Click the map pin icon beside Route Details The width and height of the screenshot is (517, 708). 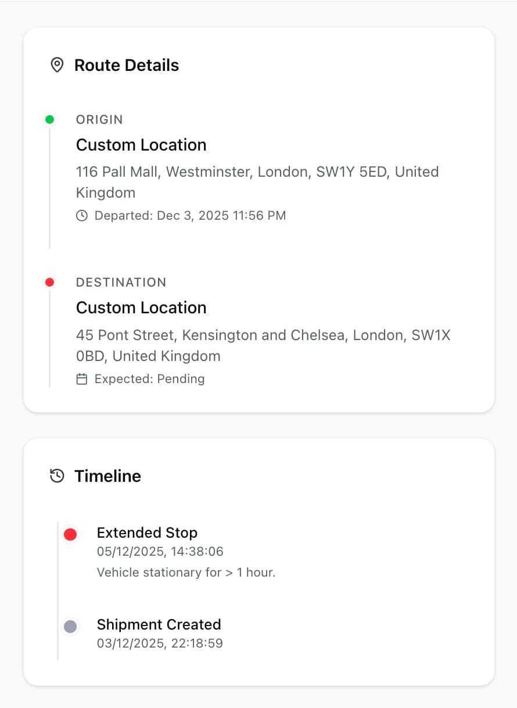pyautogui.click(x=57, y=65)
